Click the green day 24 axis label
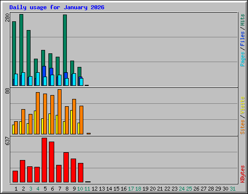This screenshot has height=194, width=248. coord(182,189)
